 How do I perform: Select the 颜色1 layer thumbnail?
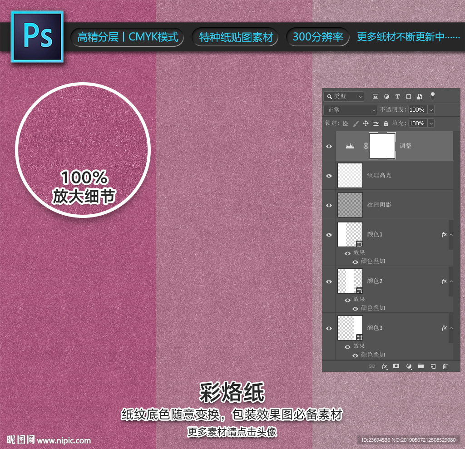(350, 234)
